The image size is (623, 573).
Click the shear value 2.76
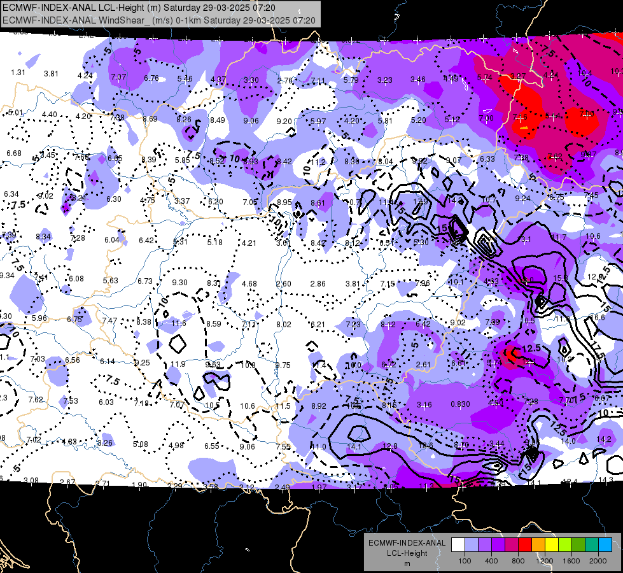285,80
